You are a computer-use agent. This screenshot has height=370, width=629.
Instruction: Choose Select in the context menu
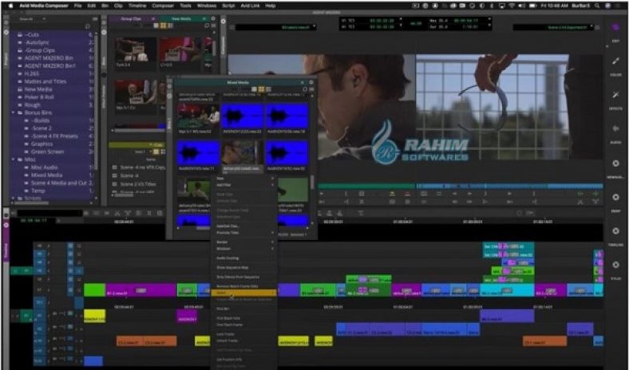(x=244, y=293)
